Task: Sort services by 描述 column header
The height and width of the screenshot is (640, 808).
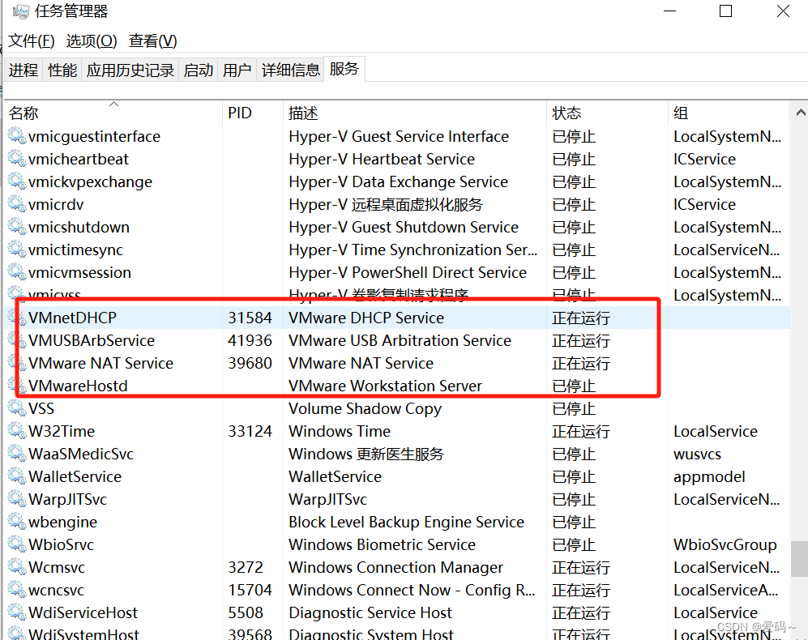Action: (x=415, y=113)
